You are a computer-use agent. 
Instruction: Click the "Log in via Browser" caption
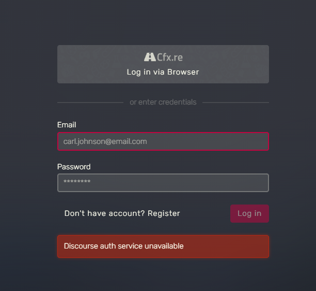pyautogui.click(x=163, y=72)
